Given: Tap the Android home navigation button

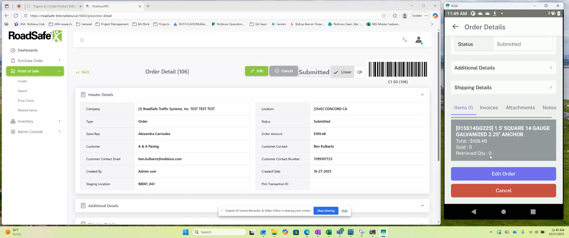Looking at the screenshot, I should point(504,212).
